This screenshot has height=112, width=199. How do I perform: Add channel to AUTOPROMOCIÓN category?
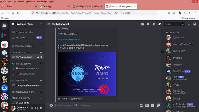41,81
